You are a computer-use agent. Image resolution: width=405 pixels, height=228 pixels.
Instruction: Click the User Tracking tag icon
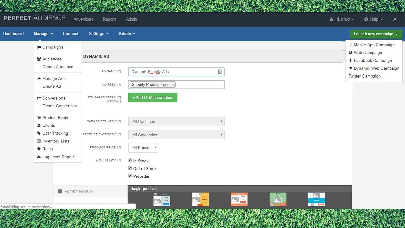(x=39, y=133)
